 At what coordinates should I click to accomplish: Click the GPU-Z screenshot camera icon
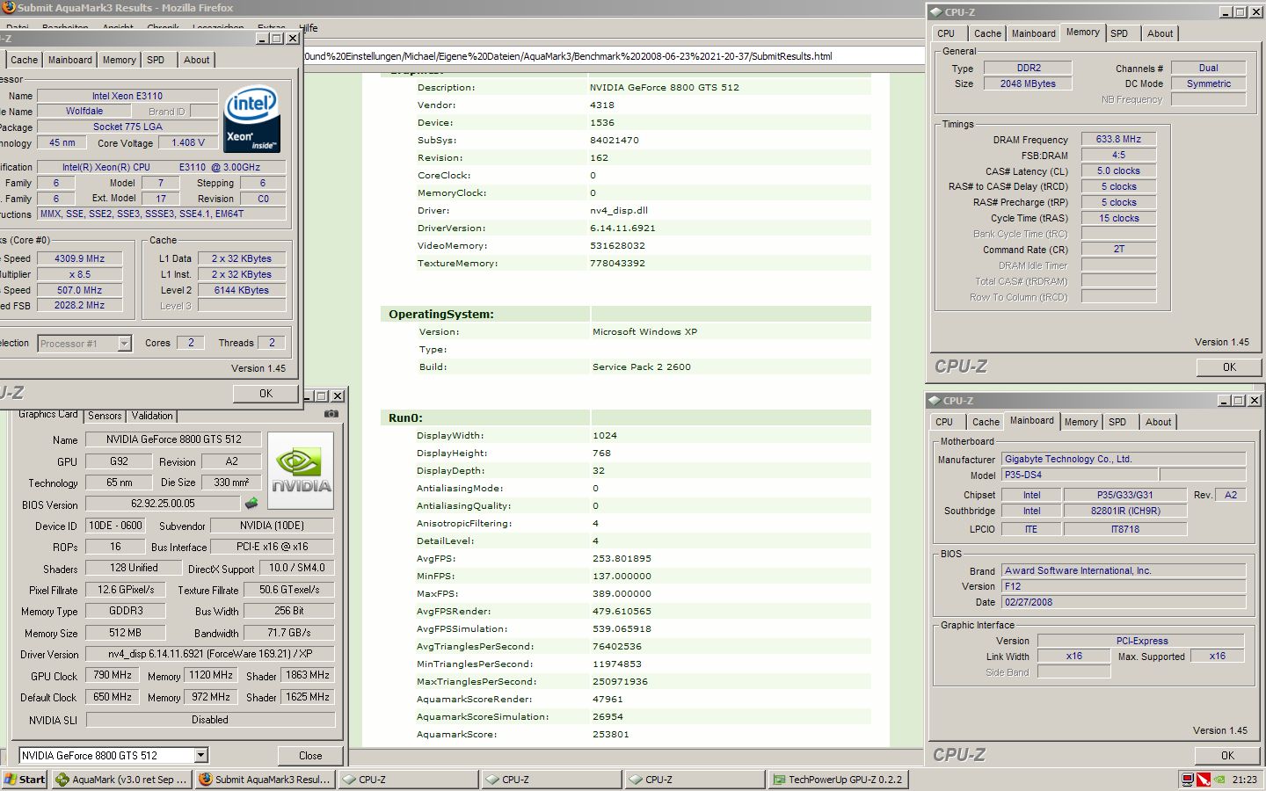pos(331,413)
